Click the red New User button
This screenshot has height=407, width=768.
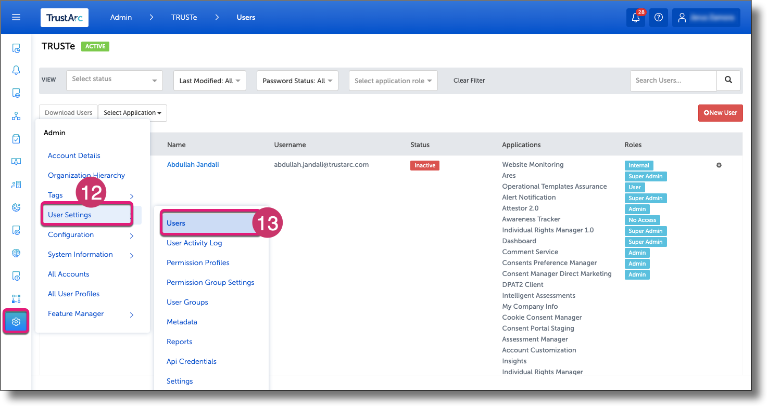(721, 113)
